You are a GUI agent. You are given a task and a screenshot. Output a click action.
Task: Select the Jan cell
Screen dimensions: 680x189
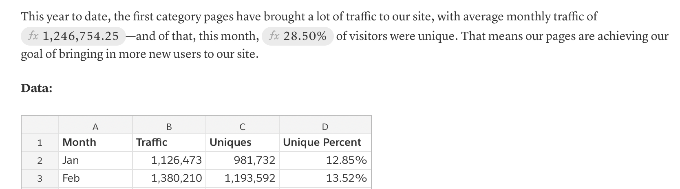[95, 160]
